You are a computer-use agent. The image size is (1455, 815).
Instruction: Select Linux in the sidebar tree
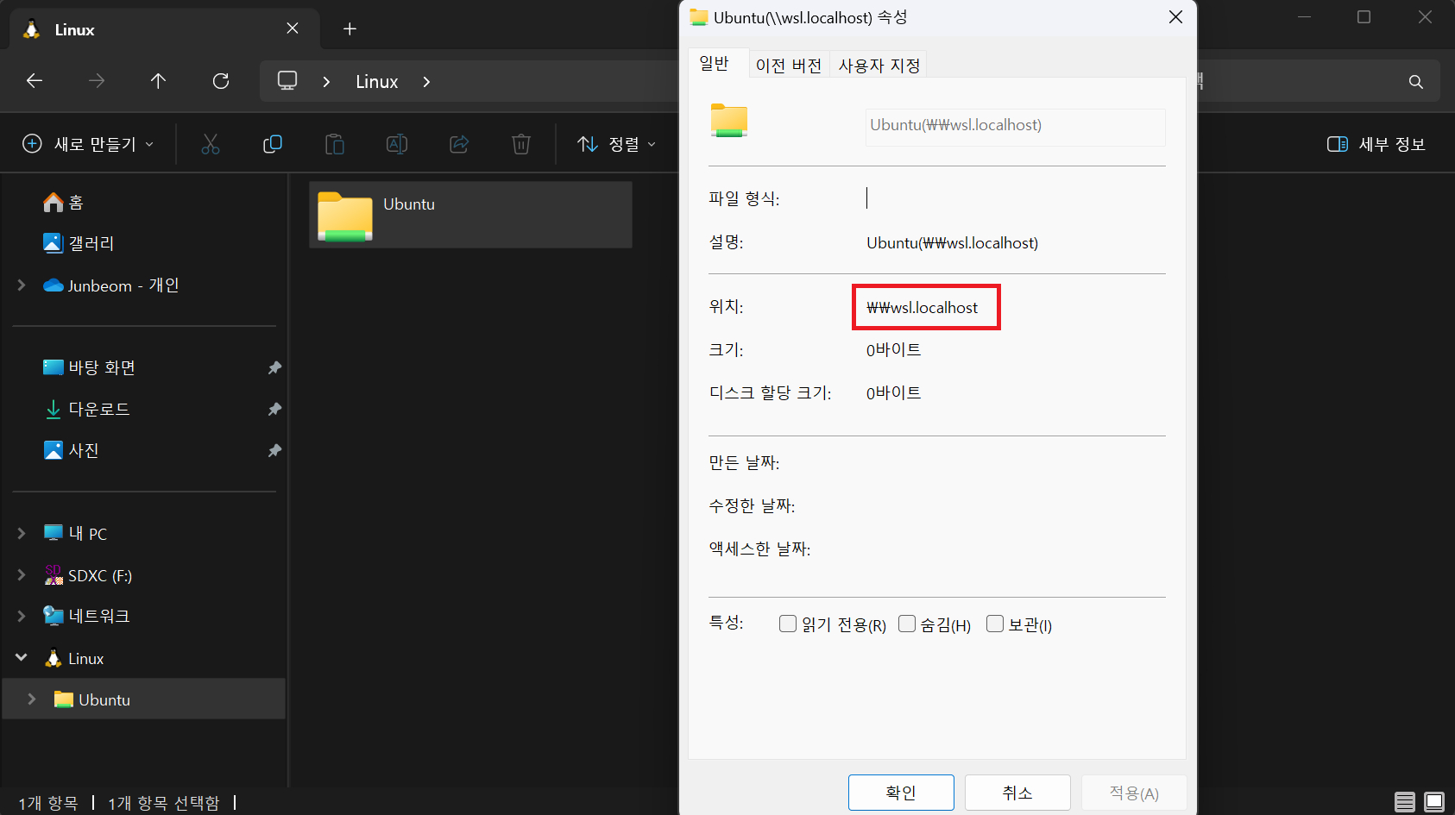click(74, 659)
